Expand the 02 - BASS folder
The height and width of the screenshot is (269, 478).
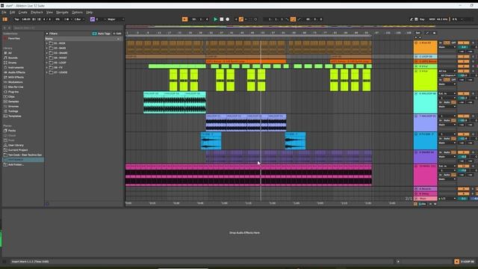click(47, 48)
